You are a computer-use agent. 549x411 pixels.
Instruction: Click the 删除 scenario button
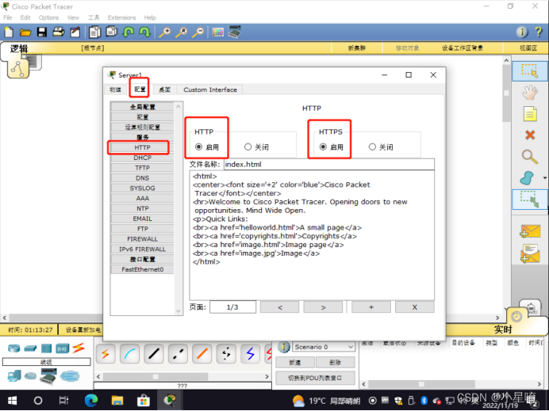click(335, 363)
